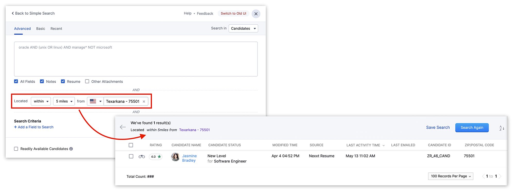Click the back arrow in results panel
The image size is (515, 193).
coord(123,127)
